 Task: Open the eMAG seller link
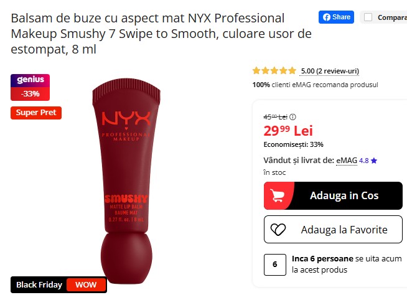[347, 161]
